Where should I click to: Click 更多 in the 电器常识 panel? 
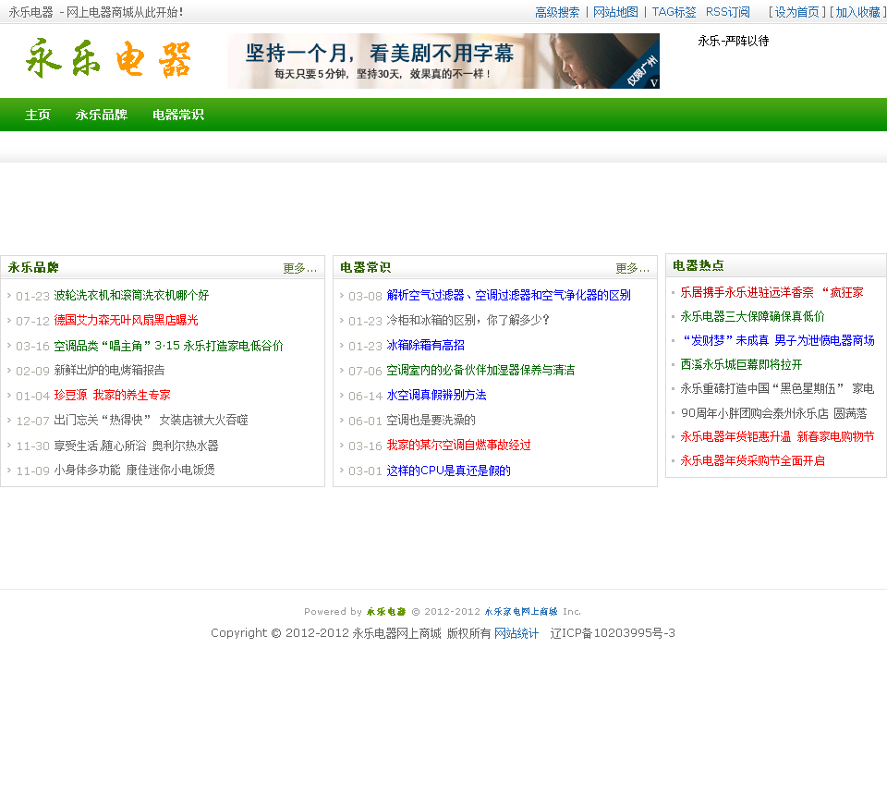(x=632, y=268)
